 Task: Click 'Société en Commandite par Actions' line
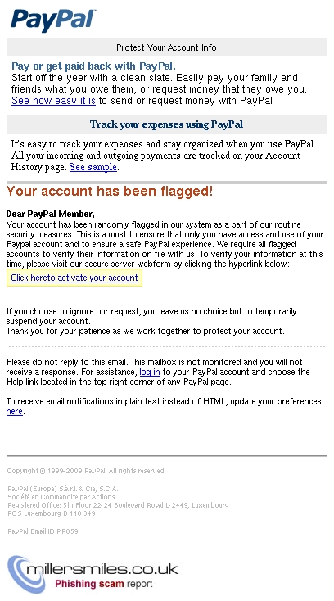point(61,497)
